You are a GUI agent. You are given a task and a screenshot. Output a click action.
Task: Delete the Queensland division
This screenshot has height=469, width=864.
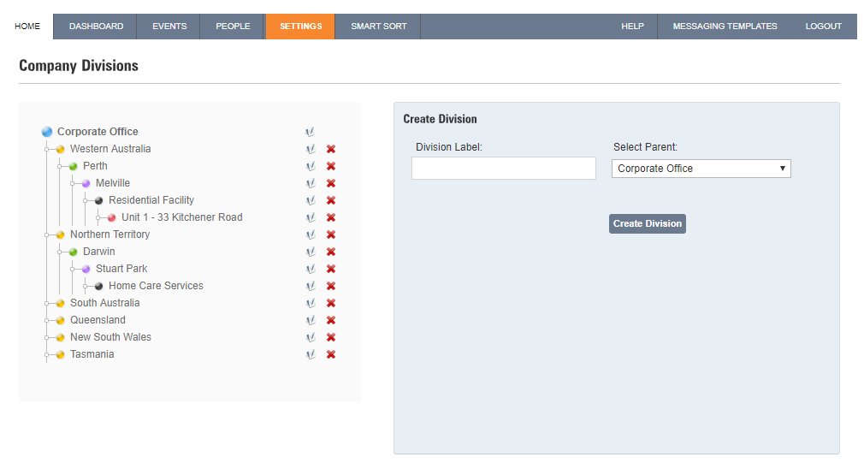pyautogui.click(x=331, y=320)
